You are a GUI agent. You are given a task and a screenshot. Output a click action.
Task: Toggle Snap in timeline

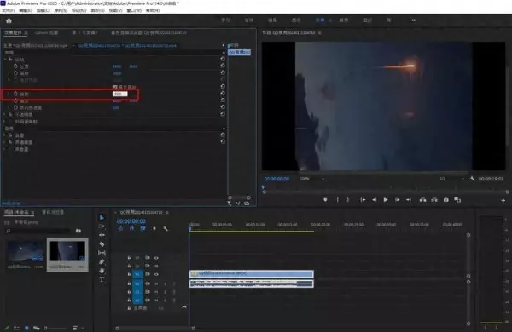pyautogui.click(x=131, y=228)
